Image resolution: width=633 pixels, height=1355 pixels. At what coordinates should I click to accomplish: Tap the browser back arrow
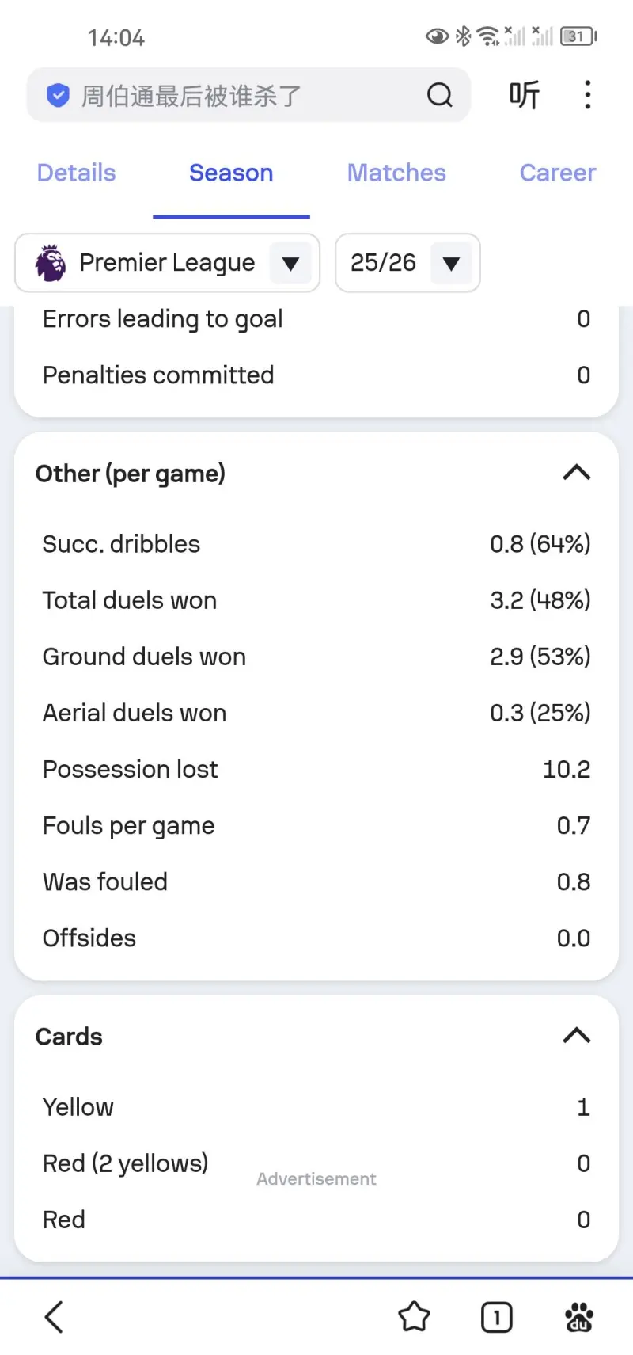click(x=54, y=1317)
